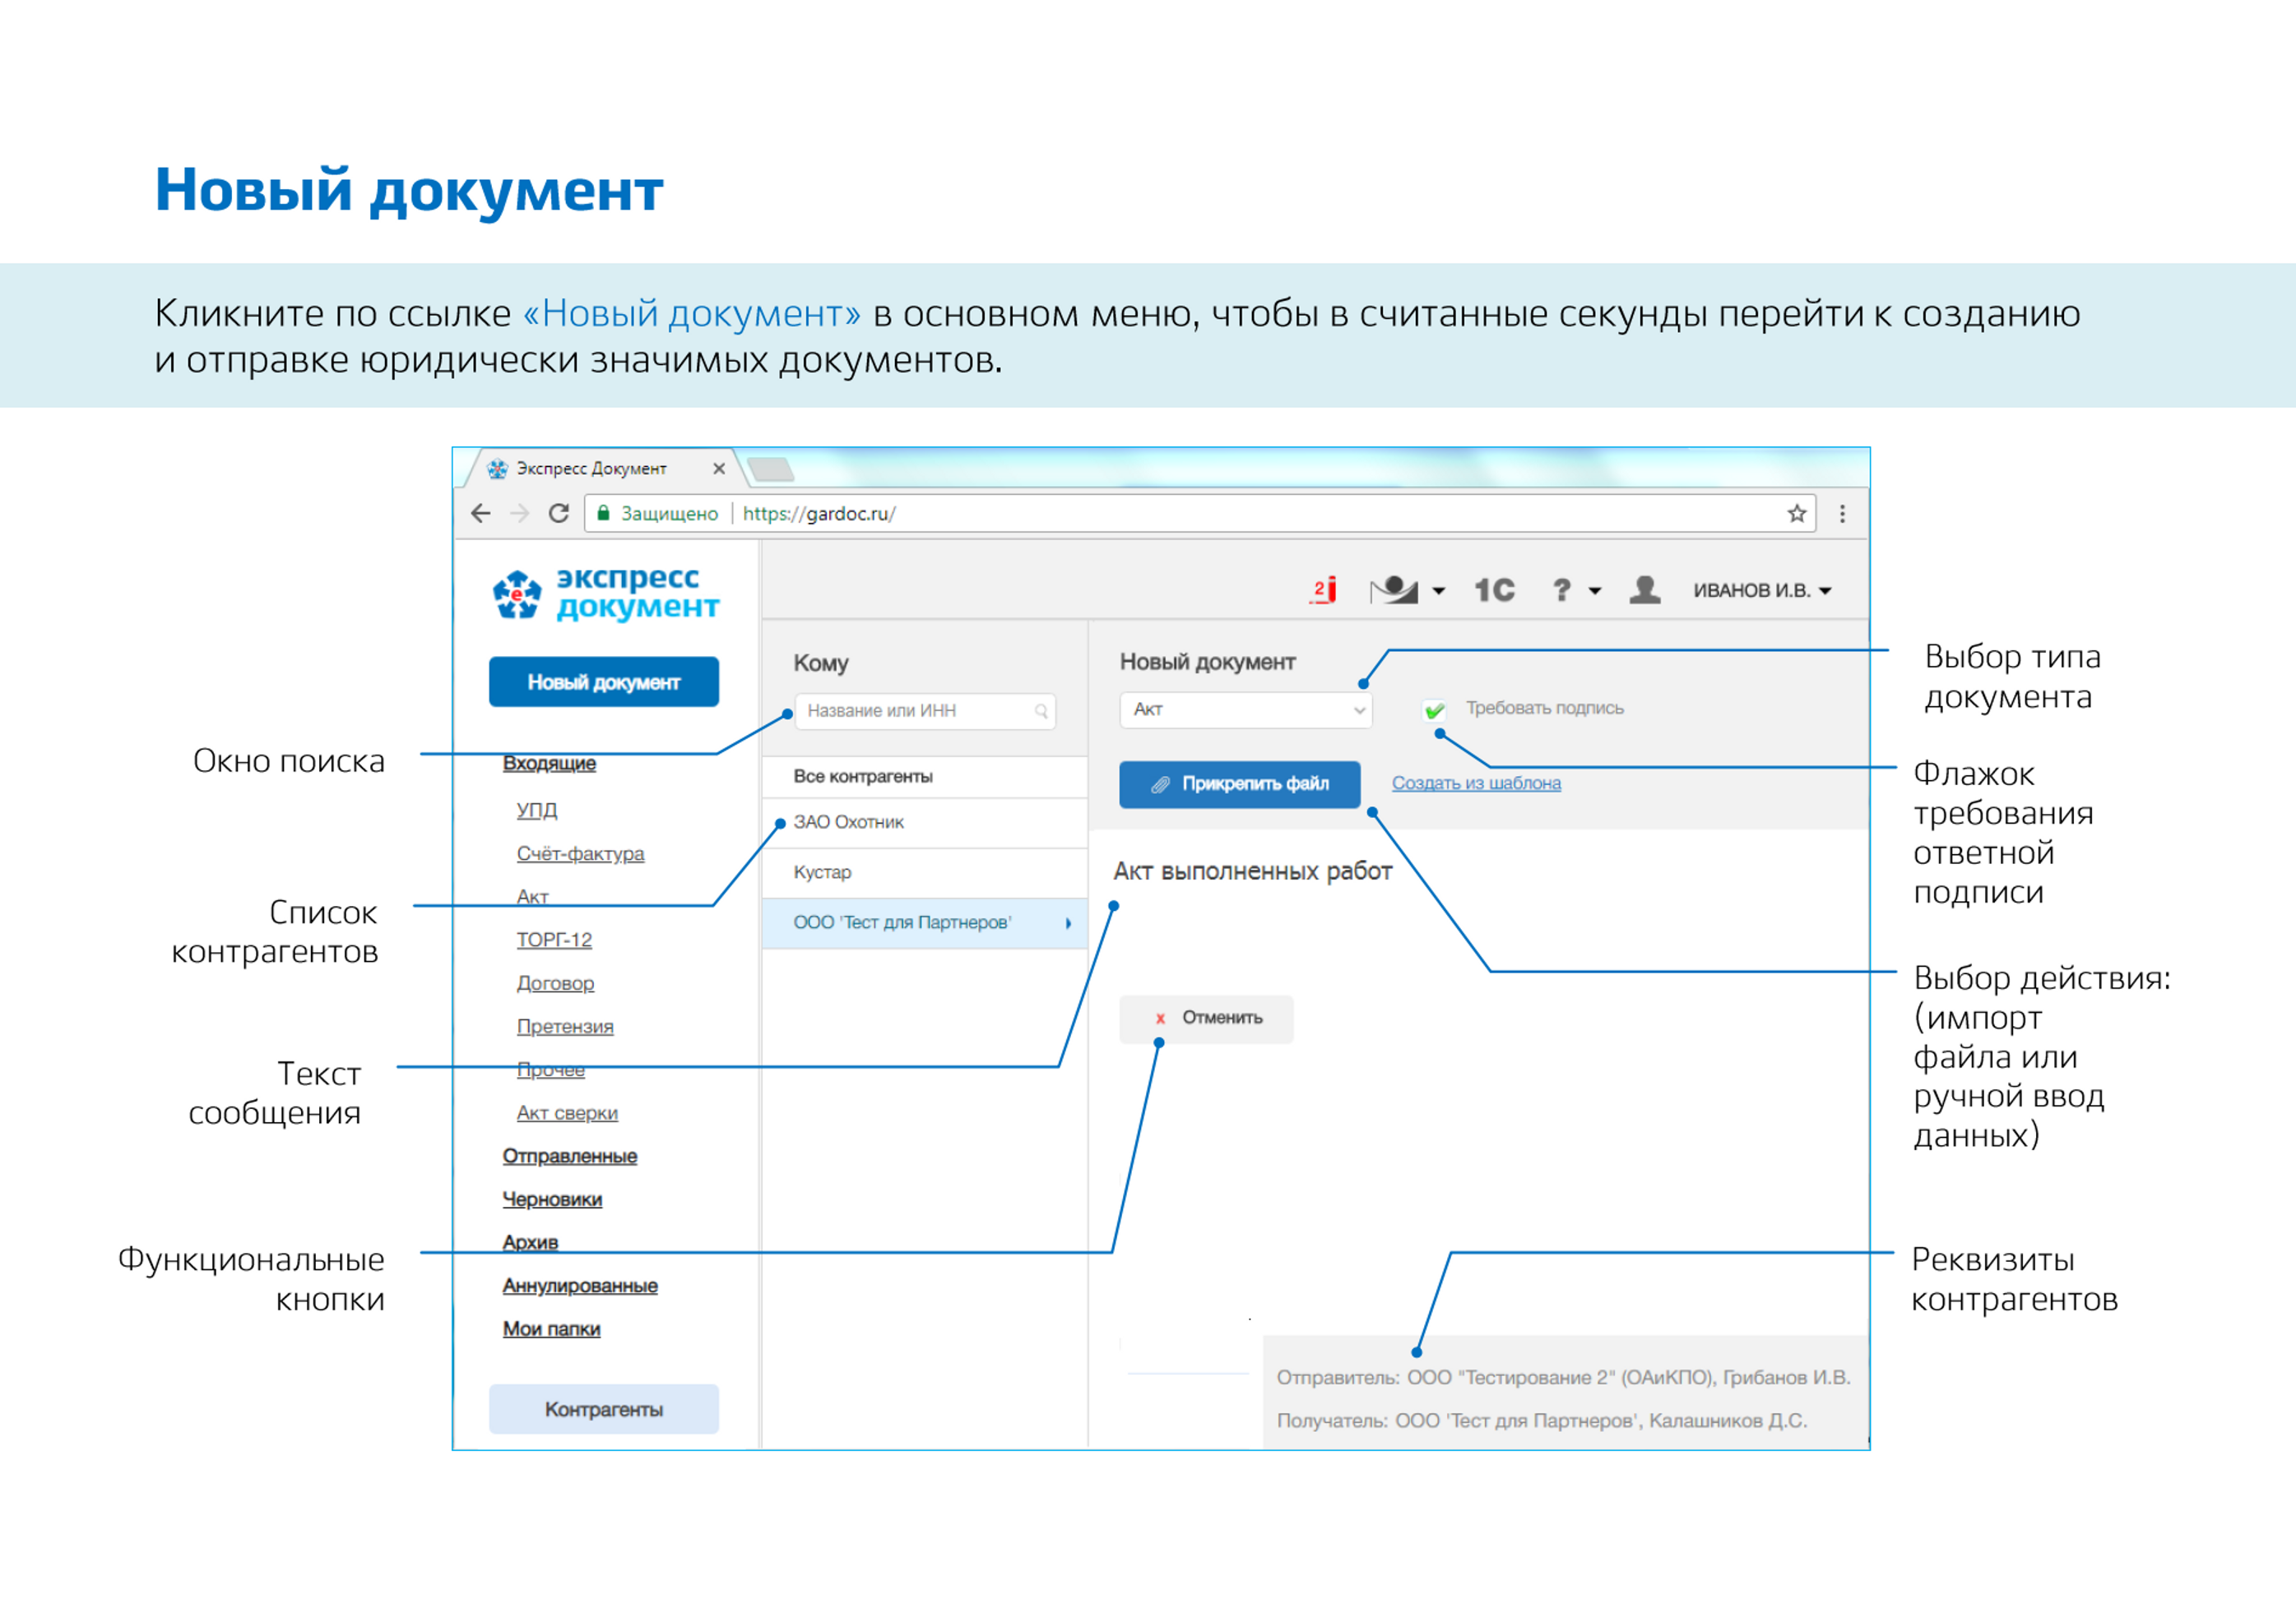
Task: Open the envelope notifications icon
Action: (x=1395, y=590)
